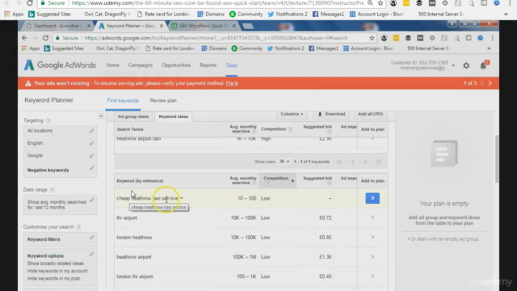Go to last page of keywords
This screenshot has width=517, height=291.
(379, 162)
